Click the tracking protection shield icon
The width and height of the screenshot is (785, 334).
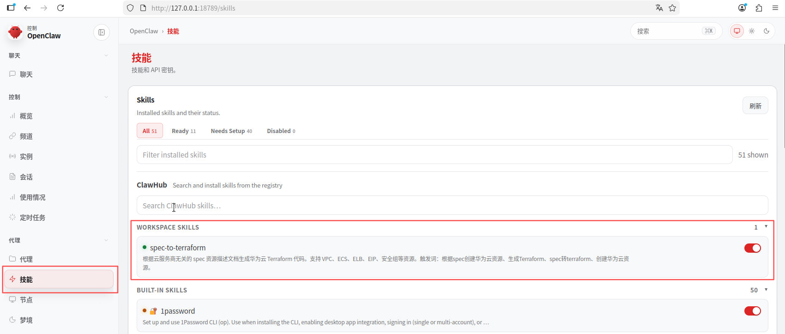tap(130, 8)
